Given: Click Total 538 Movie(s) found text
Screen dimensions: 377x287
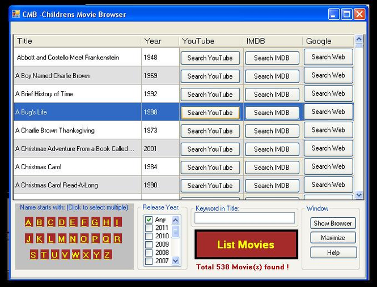Looking at the screenshot, I should (x=243, y=267).
